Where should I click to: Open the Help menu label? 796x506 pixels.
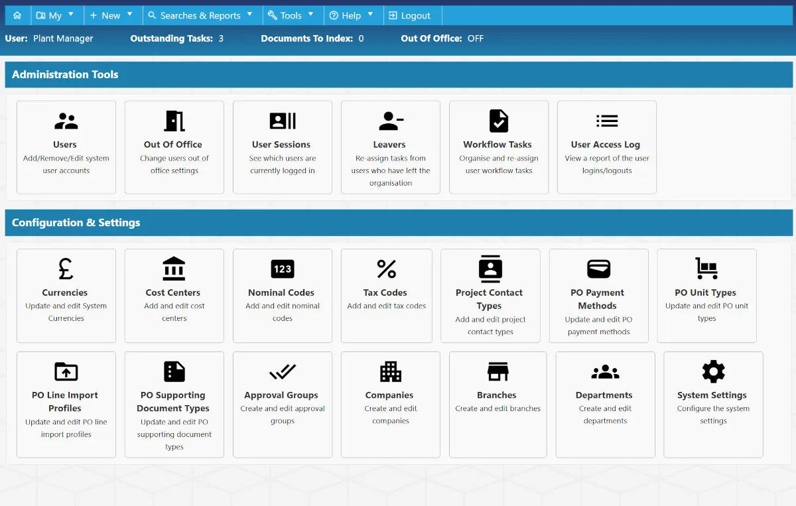[x=351, y=16]
